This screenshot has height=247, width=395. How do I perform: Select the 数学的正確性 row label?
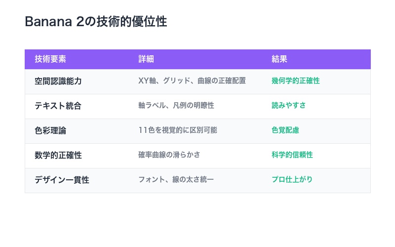click(x=58, y=155)
